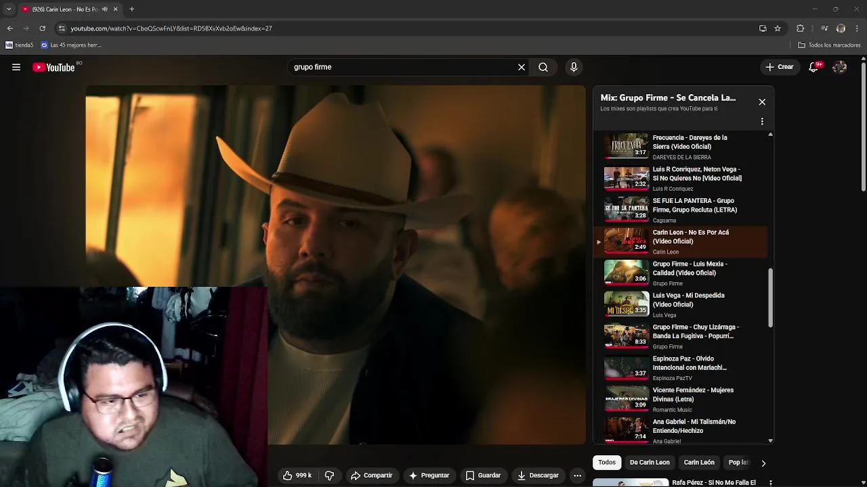This screenshot has height=487, width=867.
Task: Reload the page with refresh icon
Action: pyautogui.click(x=42, y=28)
